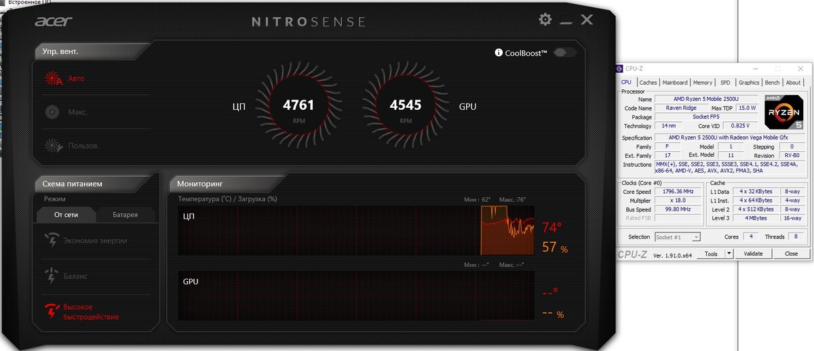Open NitroSense settings gear

[x=545, y=20]
